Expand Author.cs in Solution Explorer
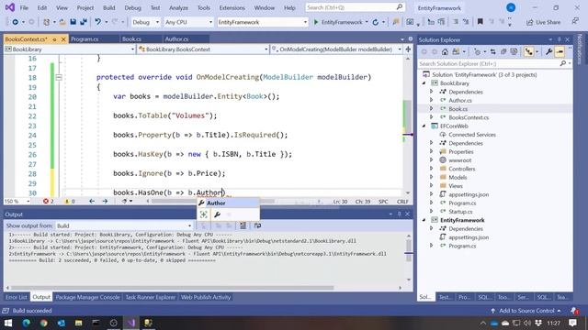The width and height of the screenshot is (588, 330). [x=431, y=100]
